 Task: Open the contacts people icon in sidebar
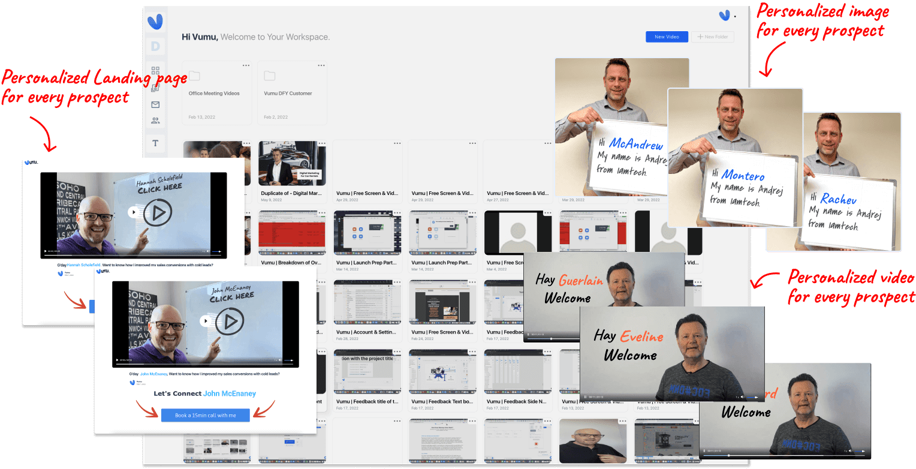pos(156,121)
